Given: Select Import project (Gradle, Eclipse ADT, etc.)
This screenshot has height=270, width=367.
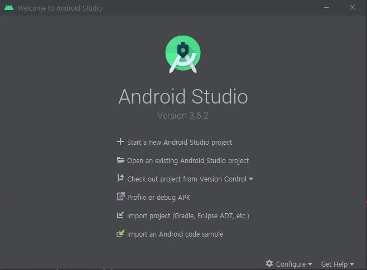Looking at the screenshot, I should click(188, 215).
